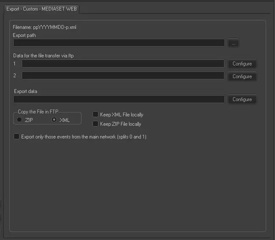Click the Filename ppYYYYMMDD-p.xml text

coord(45,27)
